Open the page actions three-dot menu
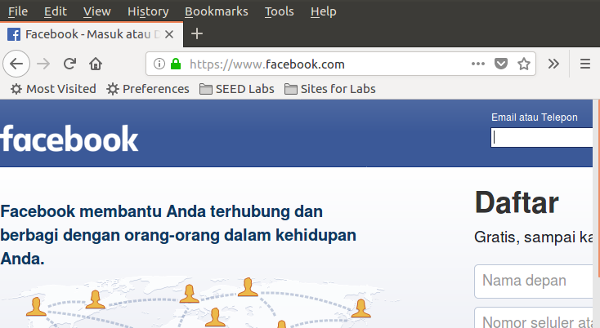 pyautogui.click(x=478, y=64)
